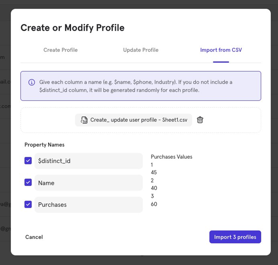Open the Update Profile tab
Image resolution: width=278 pixels, height=265 pixels.
point(141,50)
